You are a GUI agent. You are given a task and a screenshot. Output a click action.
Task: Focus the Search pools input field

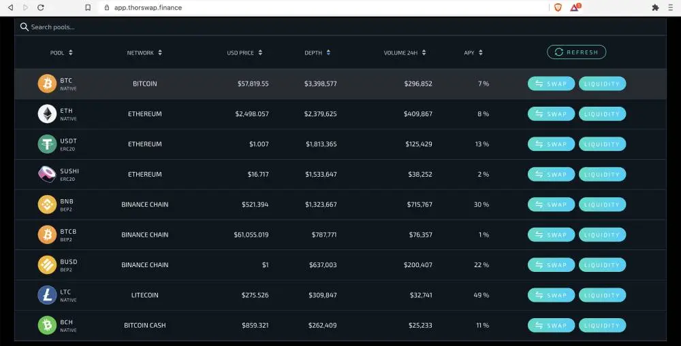coord(340,27)
